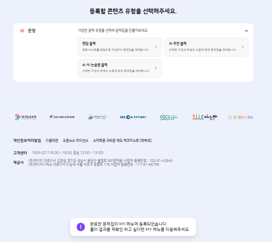
Task: Click arrow on AI 추천 출제 card
Action: [242, 47]
